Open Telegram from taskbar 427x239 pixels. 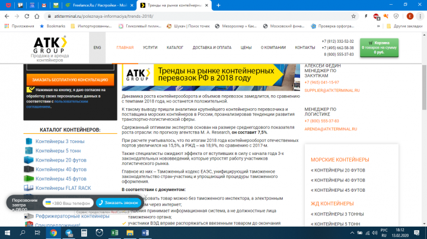tap(69, 232)
